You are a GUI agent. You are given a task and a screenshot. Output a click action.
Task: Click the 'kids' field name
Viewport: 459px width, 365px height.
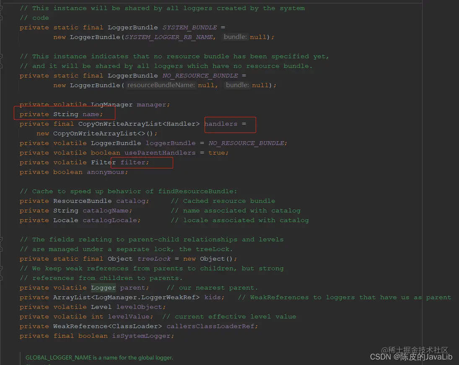[213, 298]
